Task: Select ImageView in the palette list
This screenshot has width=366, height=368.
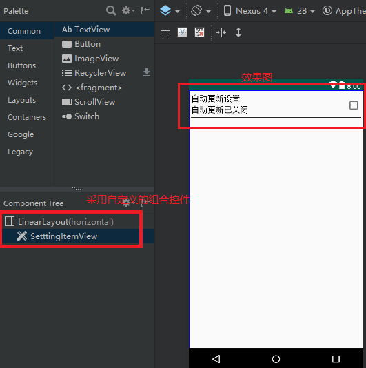Action: click(105, 59)
